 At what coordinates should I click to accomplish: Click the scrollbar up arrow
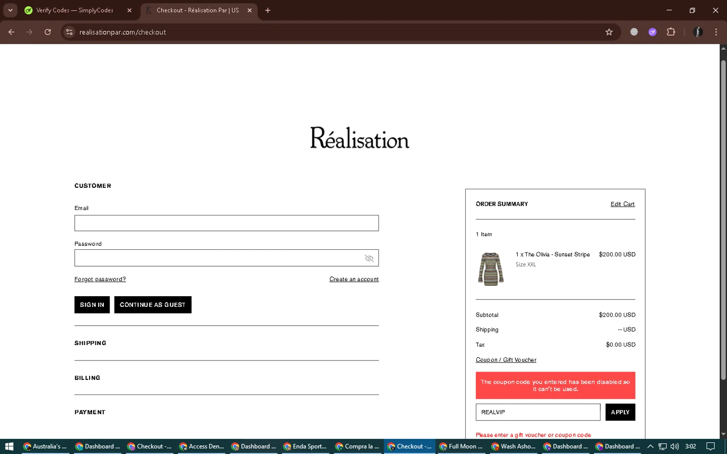click(723, 48)
